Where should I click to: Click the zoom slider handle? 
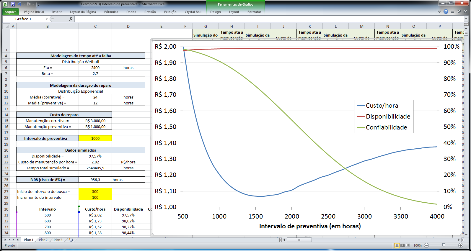tap(444, 245)
